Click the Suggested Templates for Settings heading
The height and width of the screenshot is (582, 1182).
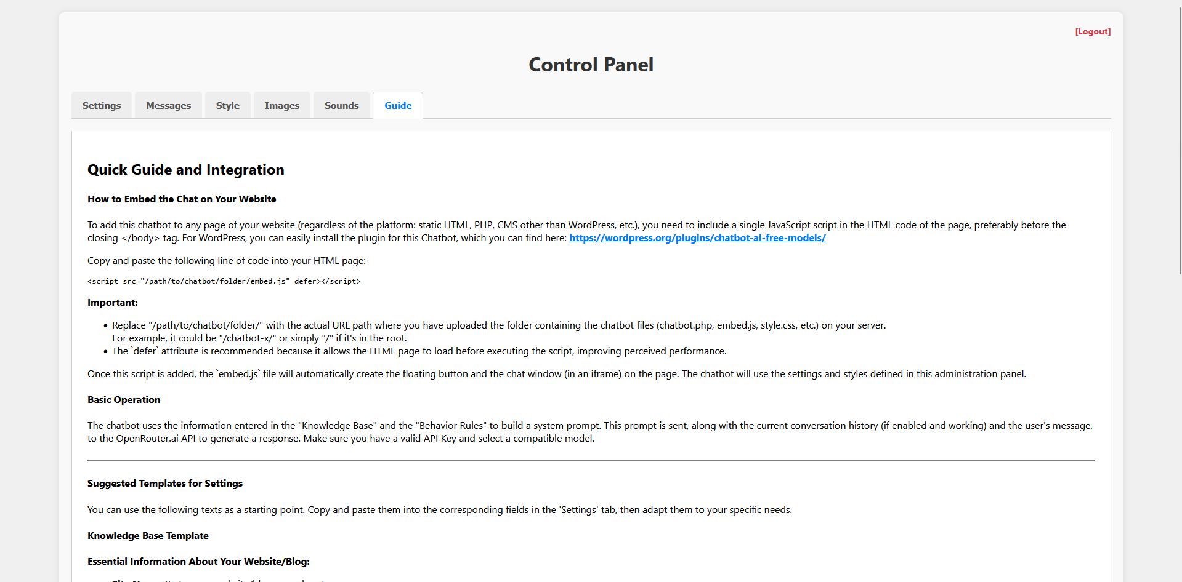click(x=165, y=484)
